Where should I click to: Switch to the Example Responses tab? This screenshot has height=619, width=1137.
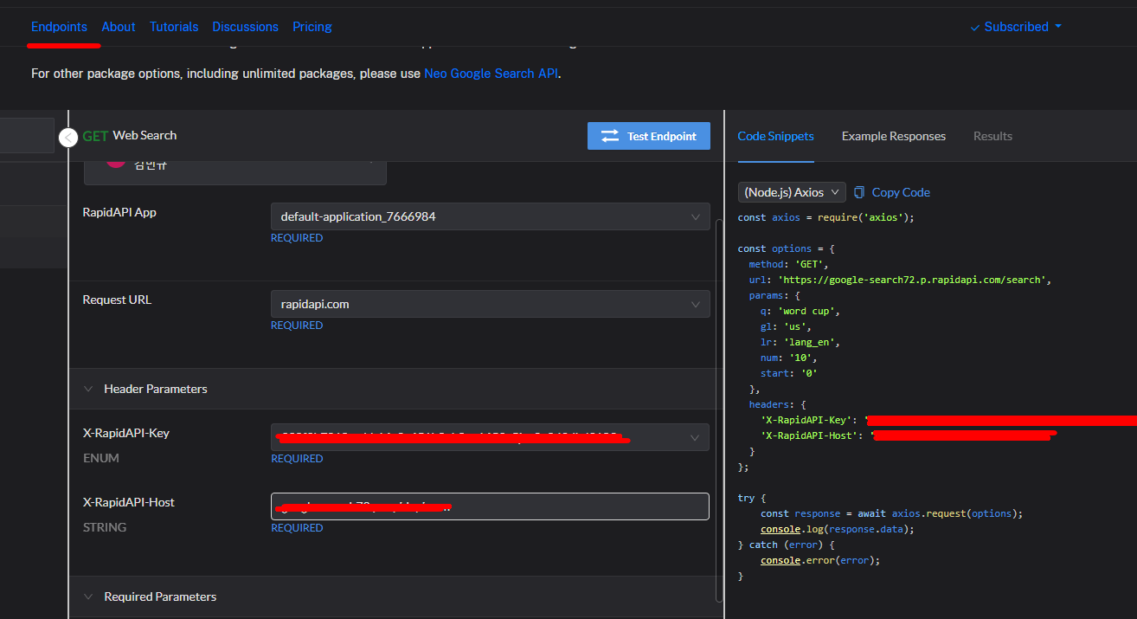894,136
